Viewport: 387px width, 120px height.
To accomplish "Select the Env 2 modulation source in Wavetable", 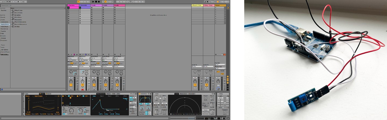I will pyautogui.click(x=102, y=96).
